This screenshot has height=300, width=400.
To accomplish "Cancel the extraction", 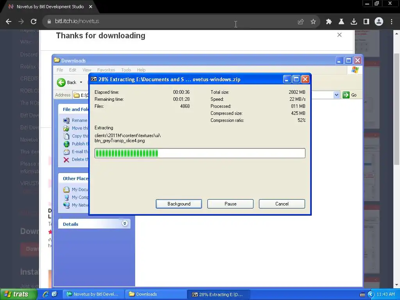I will click(x=282, y=204).
